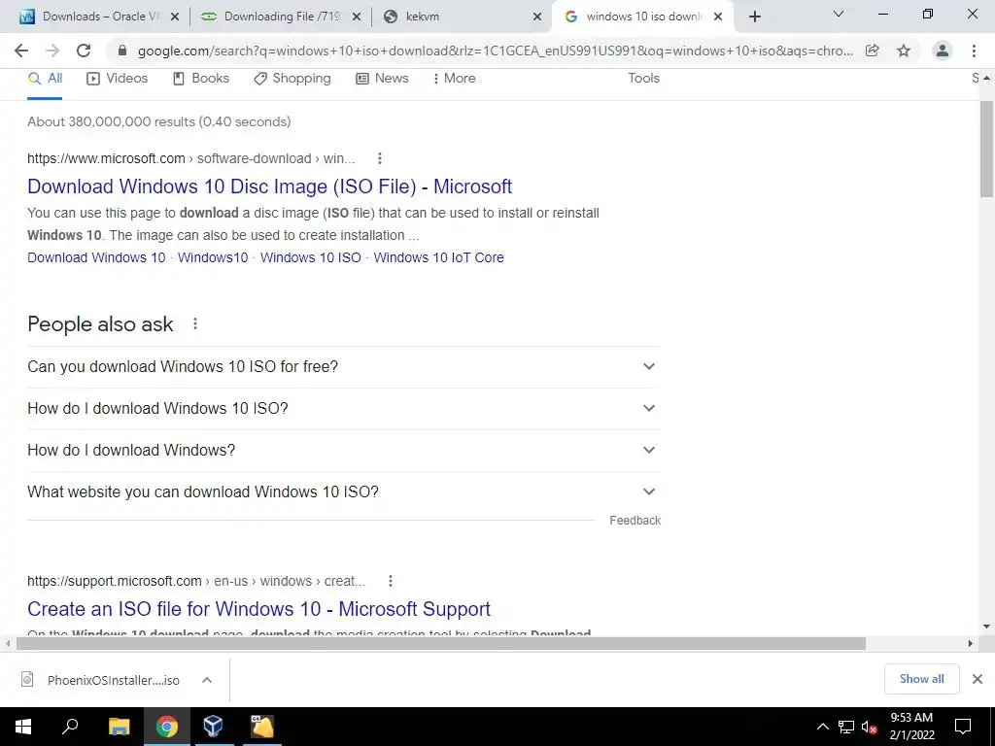This screenshot has height=746, width=995.
Task: Open People also ask options menu
Action: pos(195,324)
